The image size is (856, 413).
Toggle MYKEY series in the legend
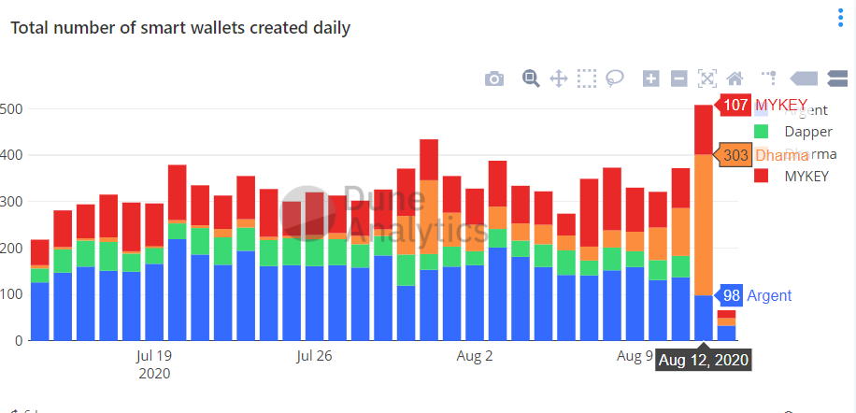click(x=806, y=176)
